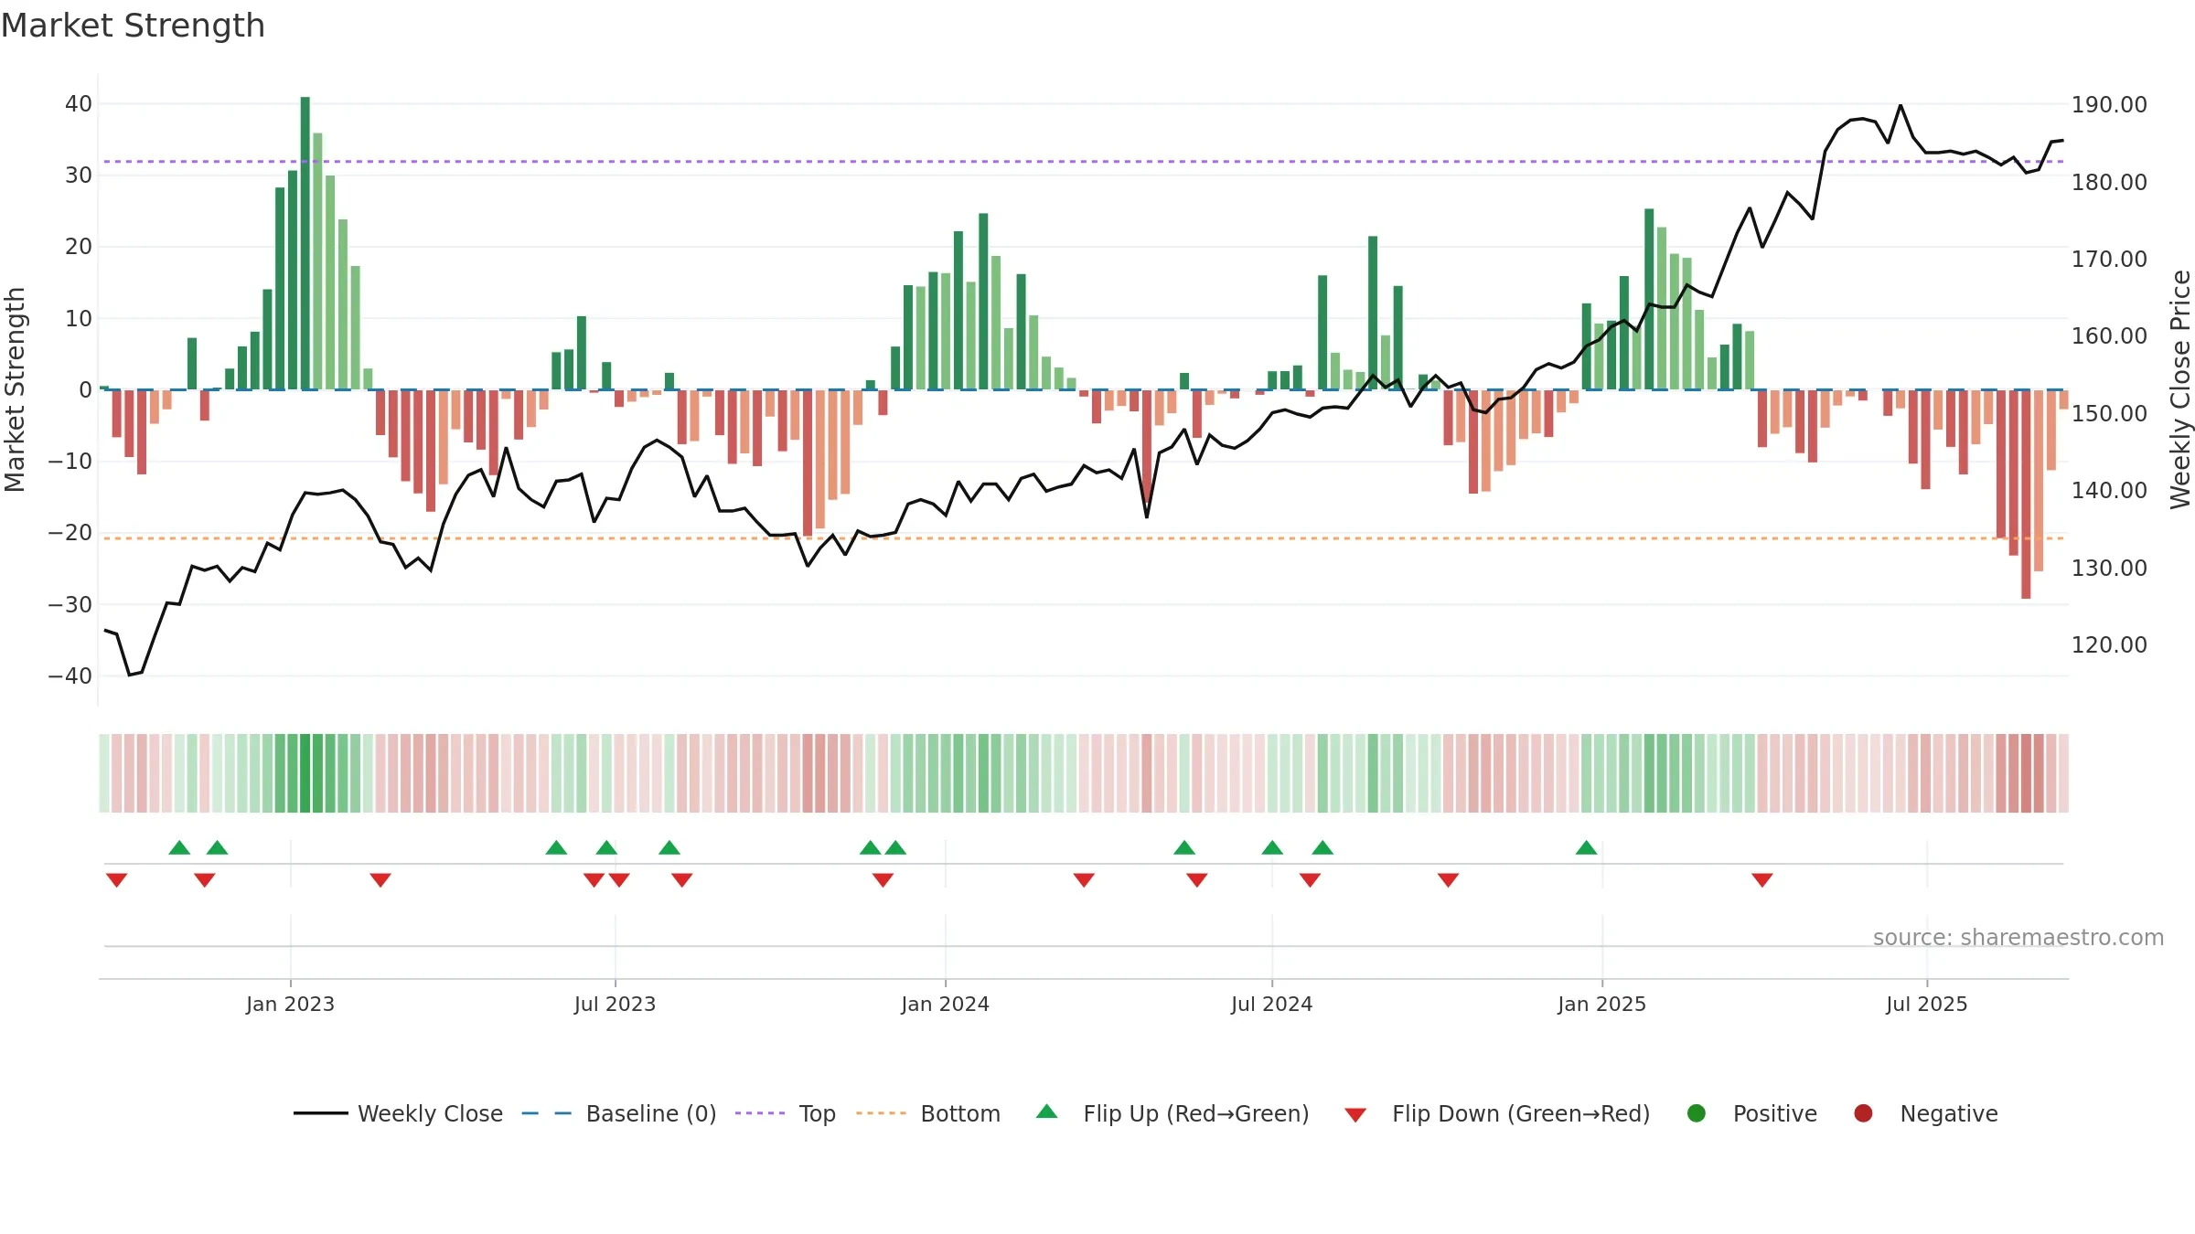Click the 40 label on strength axis
Image resolution: width=2195 pixels, height=1234 pixels.
pos(79,104)
